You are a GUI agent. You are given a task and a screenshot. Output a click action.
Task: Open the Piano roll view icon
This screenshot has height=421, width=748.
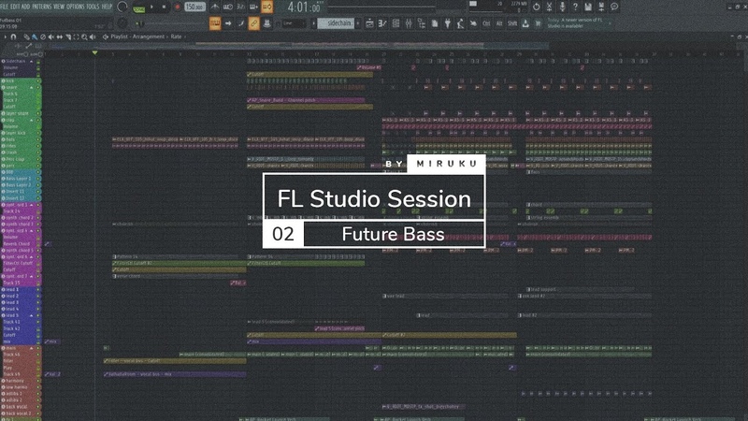(382, 23)
